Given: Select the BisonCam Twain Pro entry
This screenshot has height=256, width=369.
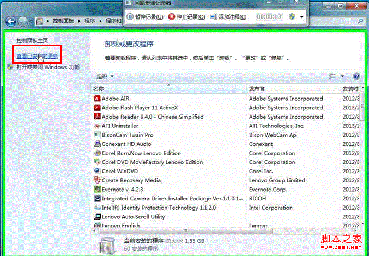Looking at the screenshot, I should coord(128,135).
